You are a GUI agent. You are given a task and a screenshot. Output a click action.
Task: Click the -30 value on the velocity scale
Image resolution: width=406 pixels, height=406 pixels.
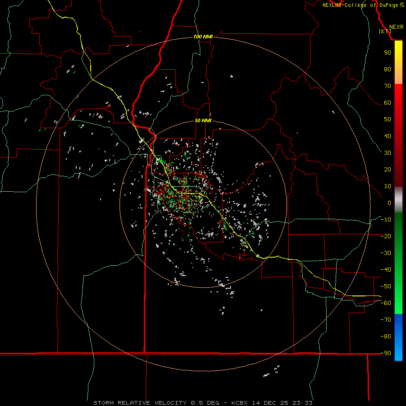coord(386,253)
